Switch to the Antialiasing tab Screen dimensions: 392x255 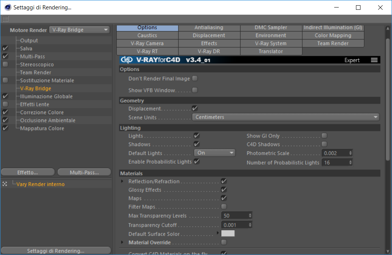click(x=209, y=27)
